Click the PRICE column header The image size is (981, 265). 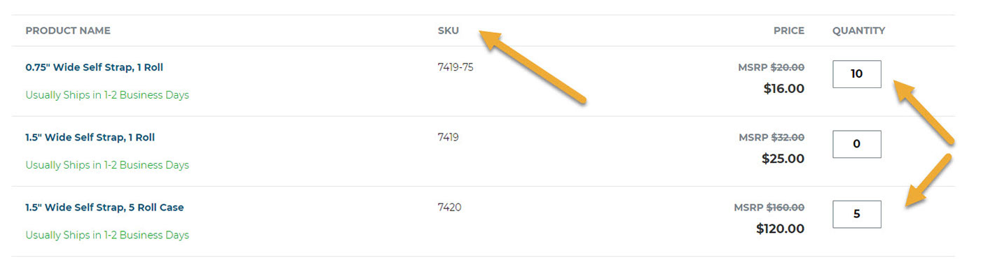[x=789, y=31]
